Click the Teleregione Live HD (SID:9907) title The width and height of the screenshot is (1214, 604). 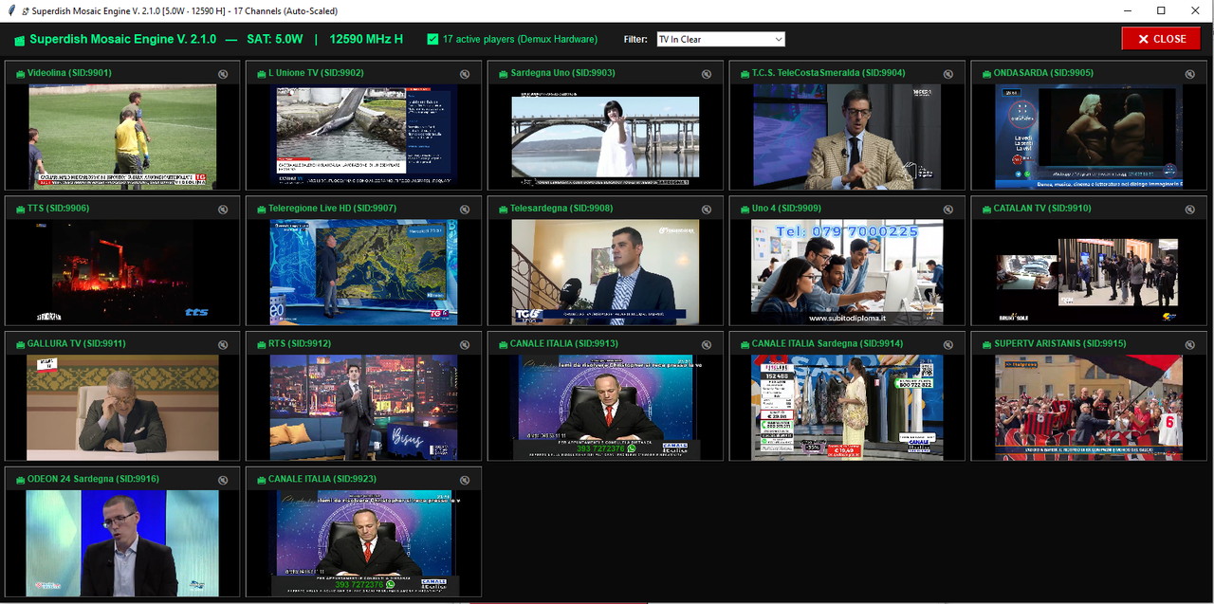pos(332,209)
